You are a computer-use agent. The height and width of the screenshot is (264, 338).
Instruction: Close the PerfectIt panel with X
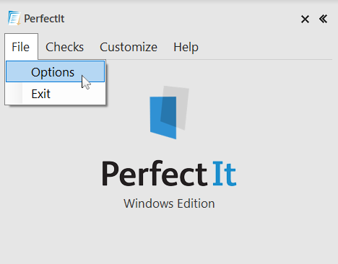[305, 19]
